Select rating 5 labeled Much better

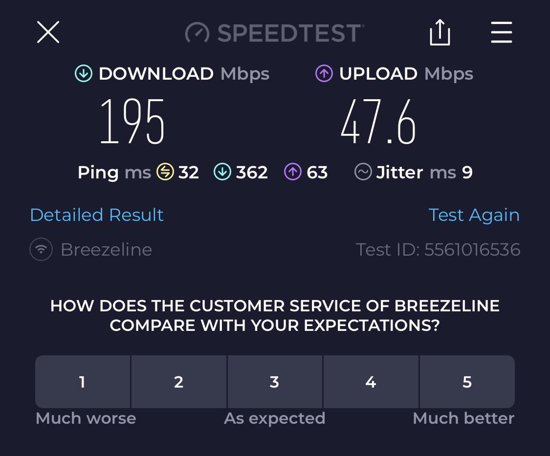click(467, 382)
